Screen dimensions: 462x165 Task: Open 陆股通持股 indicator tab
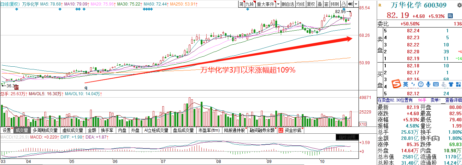[235, 130]
